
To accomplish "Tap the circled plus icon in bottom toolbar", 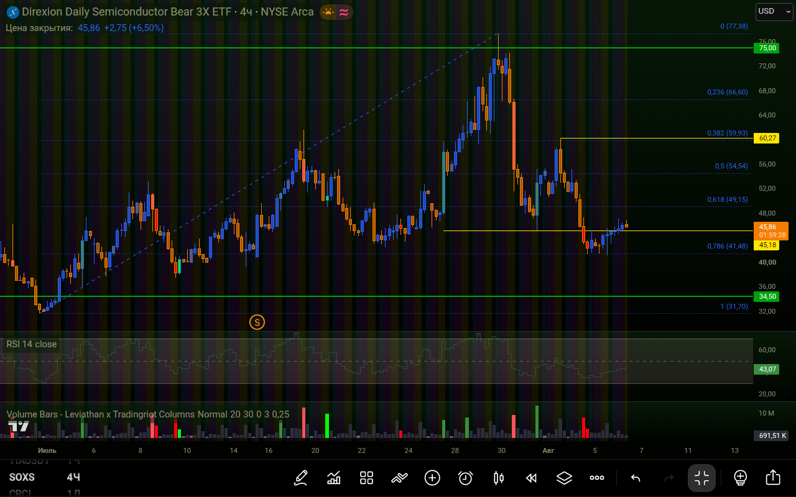I will click(432, 478).
